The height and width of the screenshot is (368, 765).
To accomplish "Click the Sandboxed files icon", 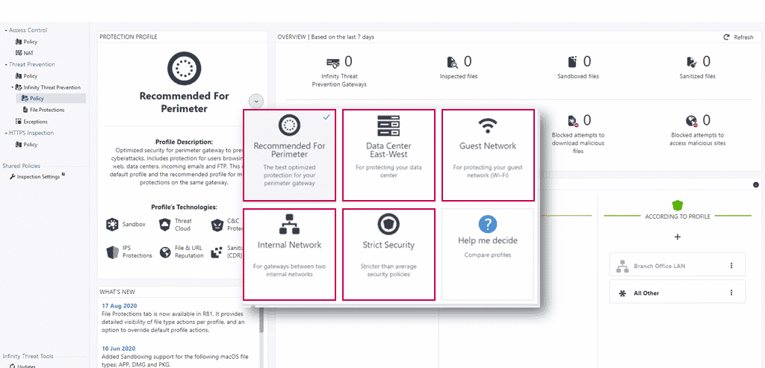I will pos(573,62).
